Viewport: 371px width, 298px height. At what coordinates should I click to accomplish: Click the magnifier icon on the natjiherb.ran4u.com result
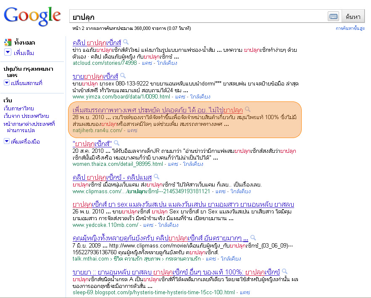[x=247, y=109]
